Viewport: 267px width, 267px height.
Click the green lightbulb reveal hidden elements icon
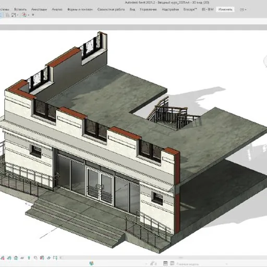tap(29, 258)
